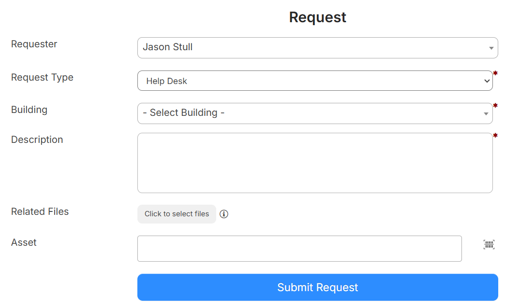
Task: Click the red required asterisk beside Request Type
Action: (x=495, y=72)
